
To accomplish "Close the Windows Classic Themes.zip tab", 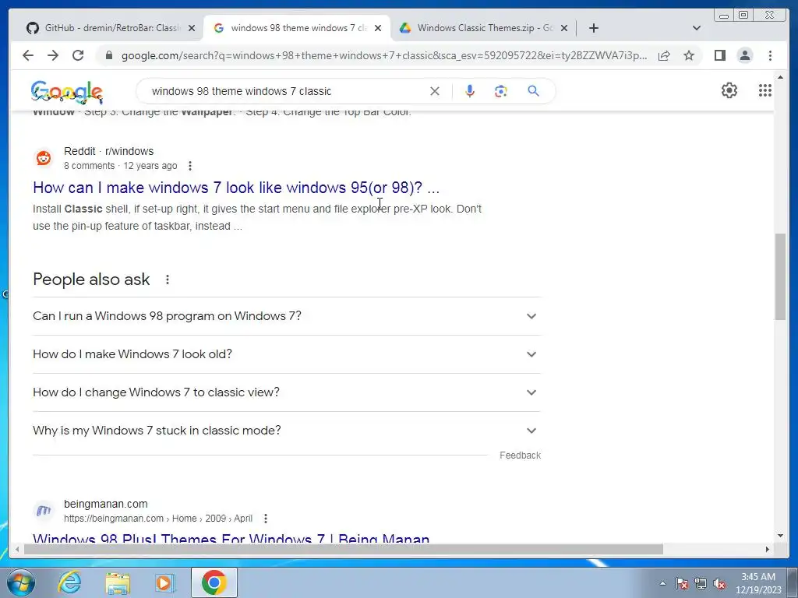I will click(564, 28).
